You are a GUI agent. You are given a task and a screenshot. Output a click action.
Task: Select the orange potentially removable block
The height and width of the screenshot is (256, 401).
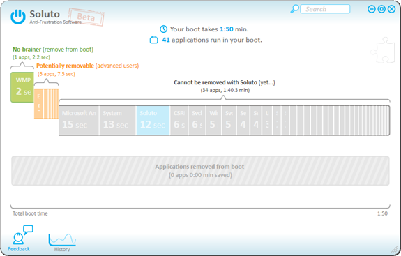click(x=46, y=103)
